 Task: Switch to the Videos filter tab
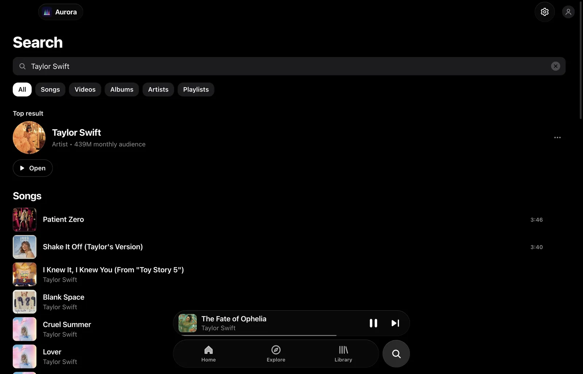coord(85,89)
